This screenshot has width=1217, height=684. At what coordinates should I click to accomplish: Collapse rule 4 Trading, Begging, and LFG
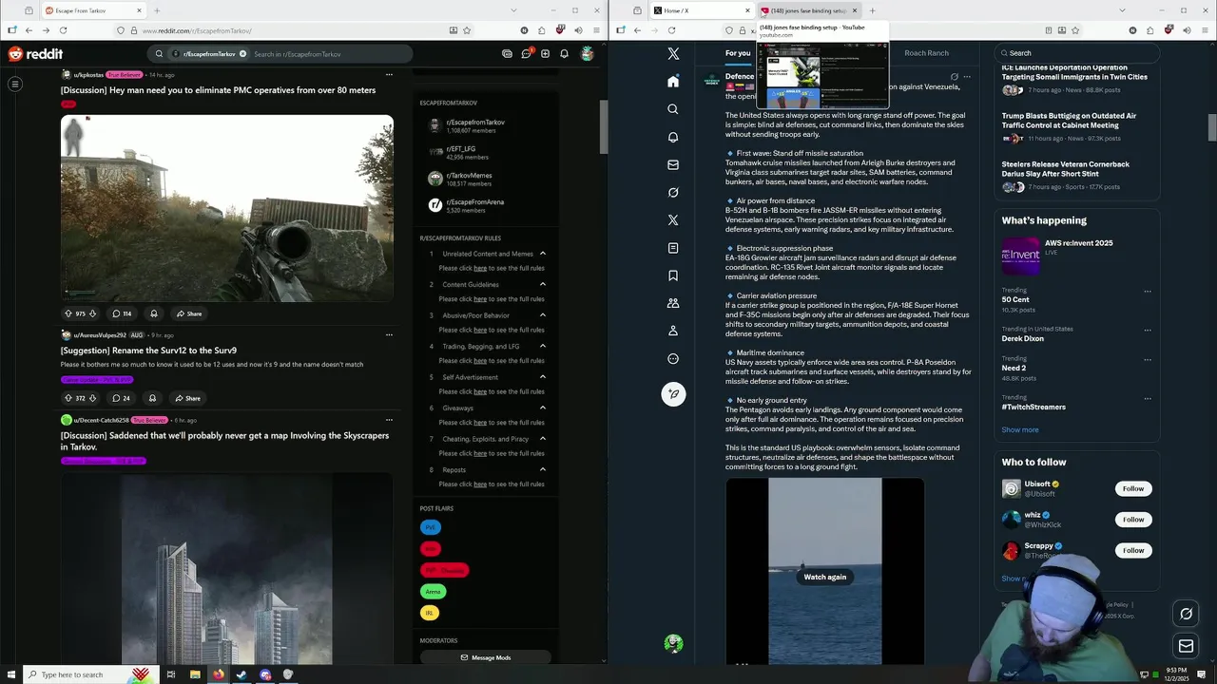point(543,346)
